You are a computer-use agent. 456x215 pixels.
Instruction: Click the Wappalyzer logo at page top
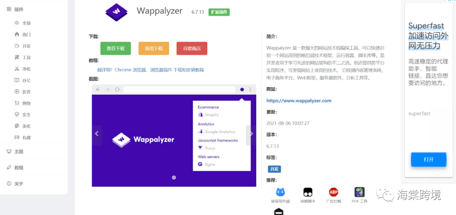coord(117,12)
